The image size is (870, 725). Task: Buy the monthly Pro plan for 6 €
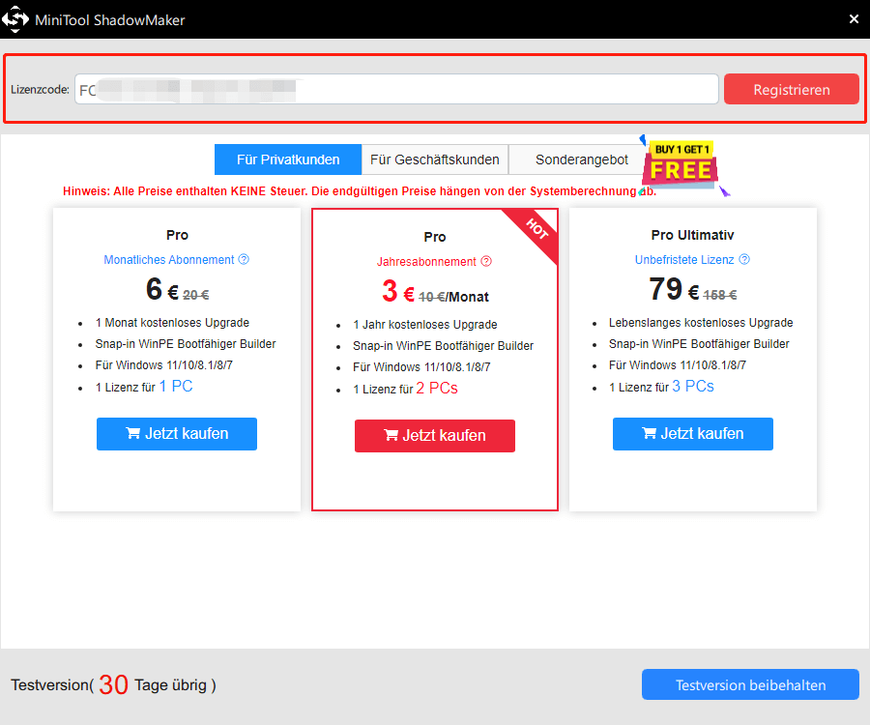177,434
